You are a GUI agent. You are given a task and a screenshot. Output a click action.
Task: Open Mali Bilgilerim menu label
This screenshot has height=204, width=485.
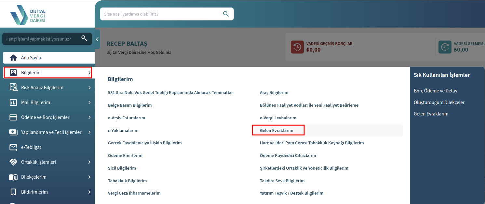pos(35,102)
